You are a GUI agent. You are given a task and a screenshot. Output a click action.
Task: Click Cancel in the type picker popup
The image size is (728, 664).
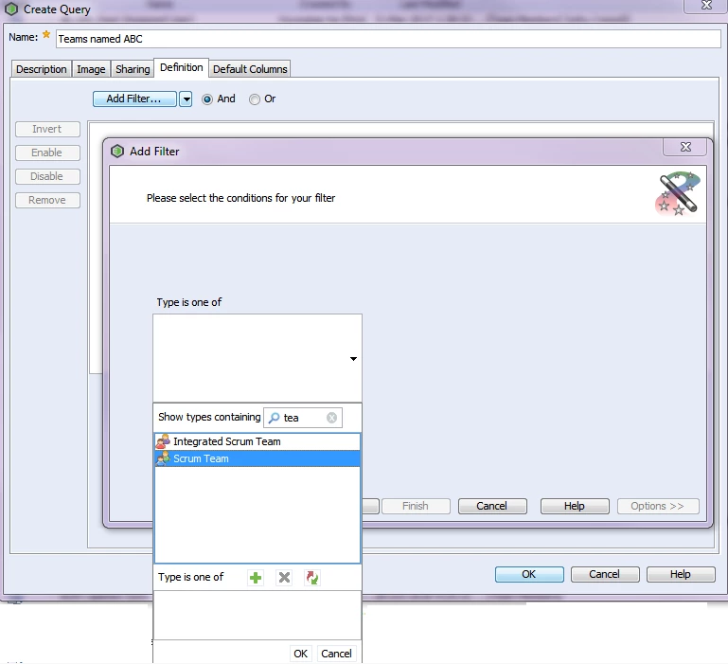coord(337,654)
